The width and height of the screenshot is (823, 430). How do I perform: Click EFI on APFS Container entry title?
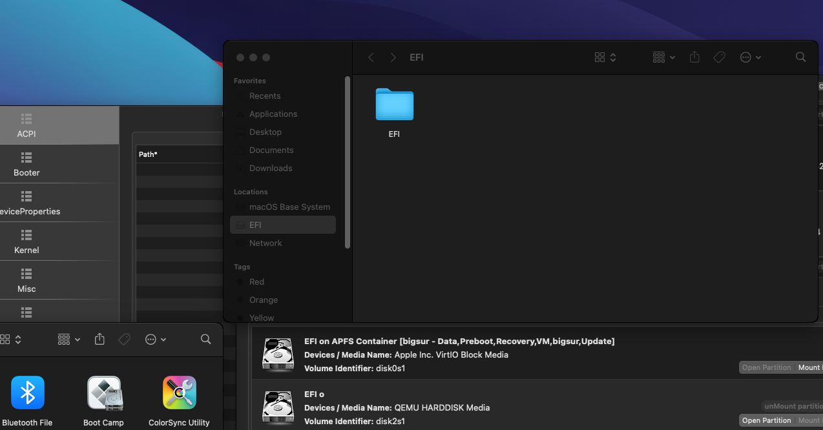coord(459,341)
